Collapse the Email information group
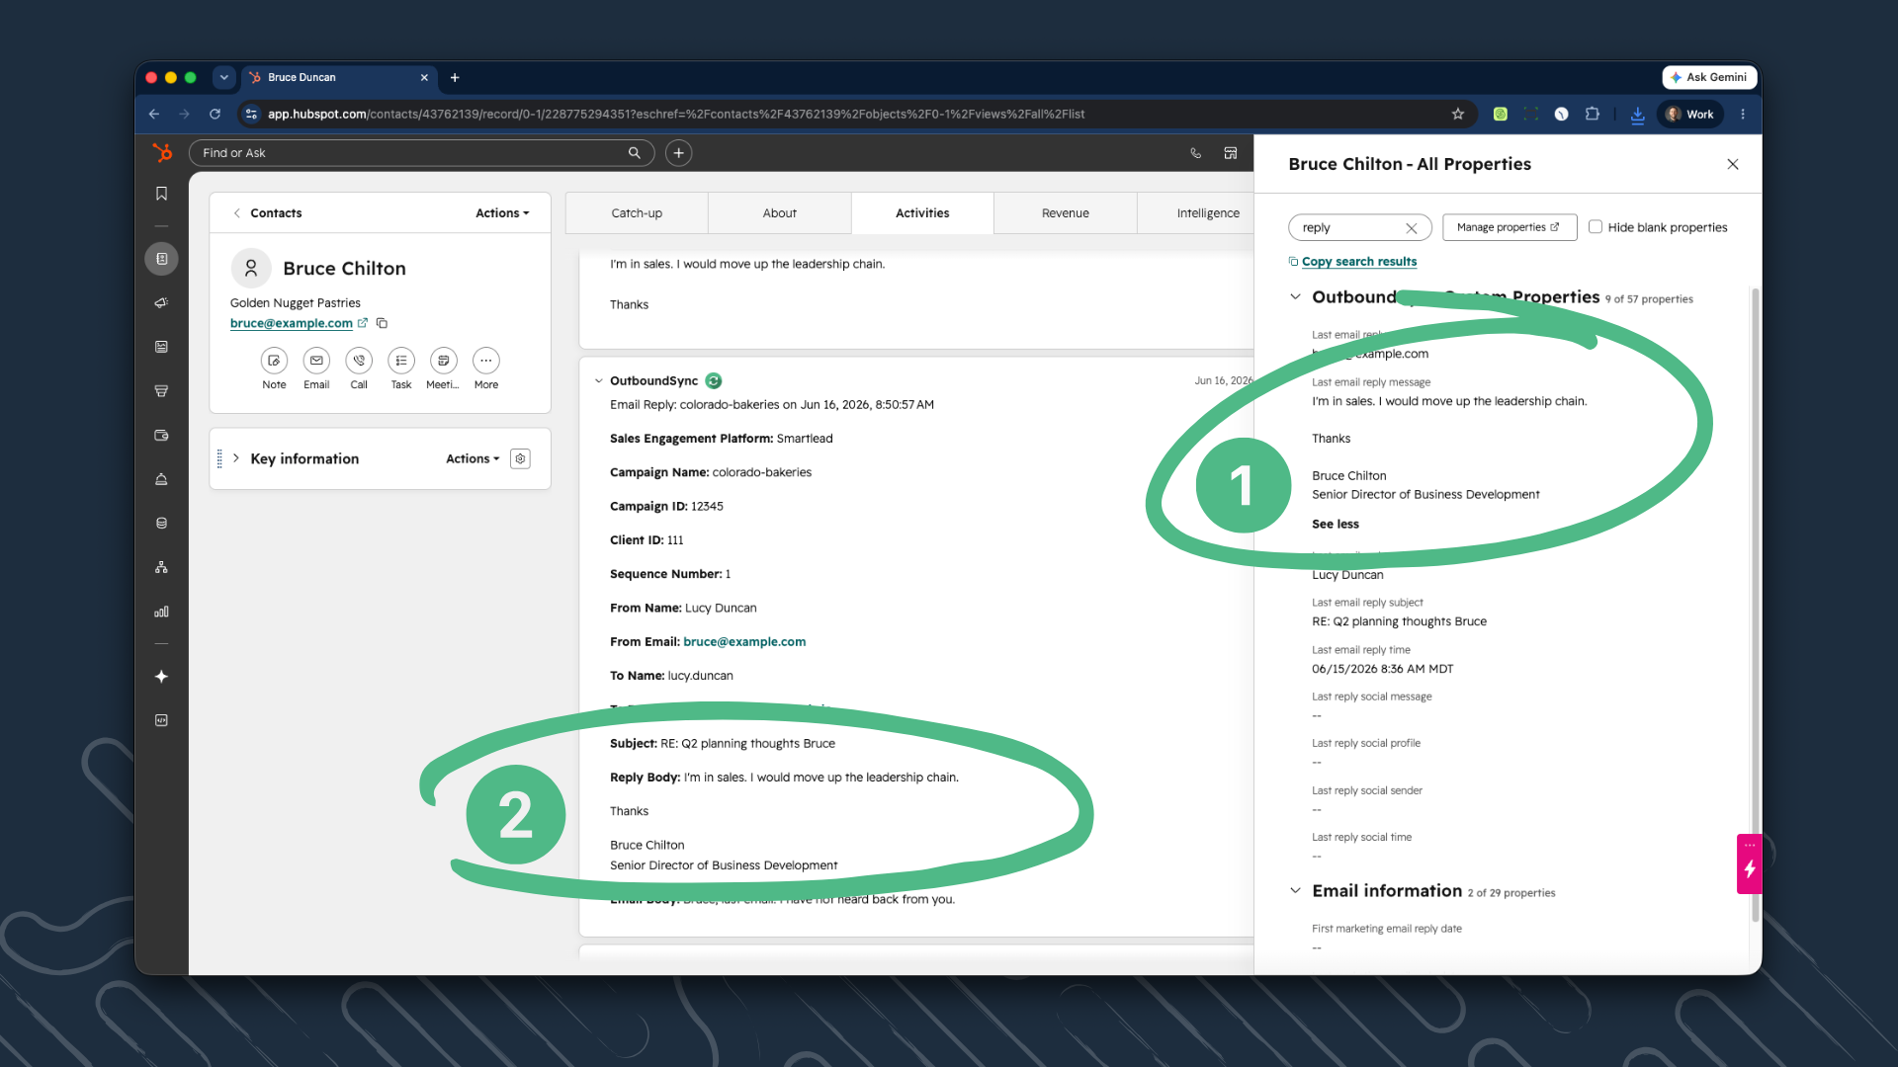 coord(1295,891)
